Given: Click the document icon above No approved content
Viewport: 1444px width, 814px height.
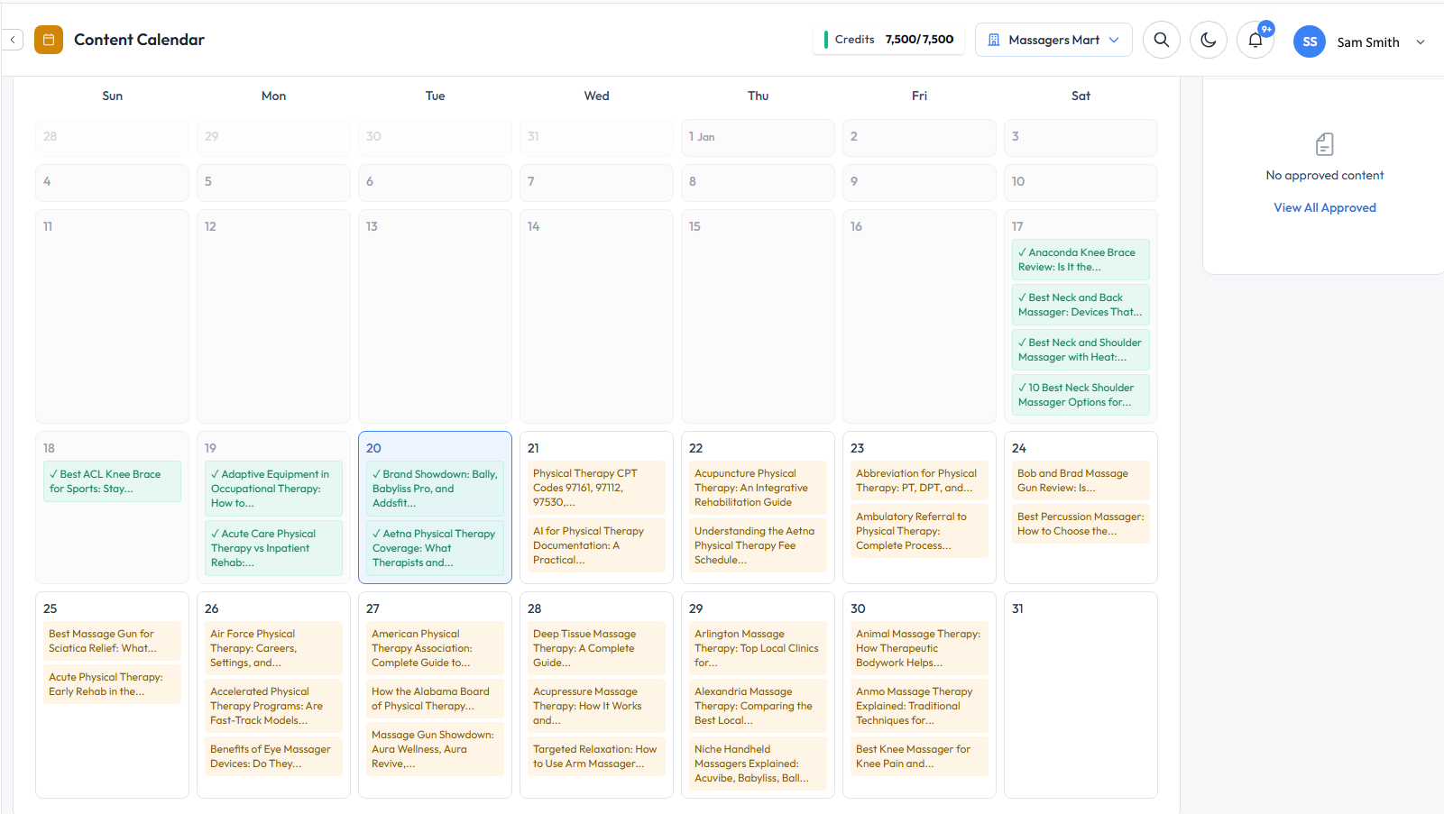Looking at the screenshot, I should pyautogui.click(x=1324, y=144).
